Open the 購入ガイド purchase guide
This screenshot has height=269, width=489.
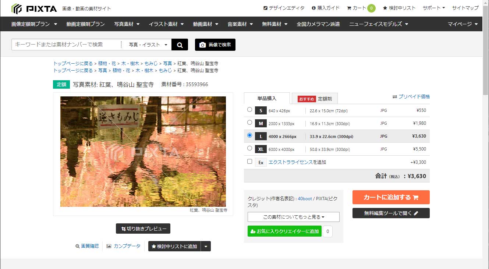pyautogui.click(x=326, y=8)
